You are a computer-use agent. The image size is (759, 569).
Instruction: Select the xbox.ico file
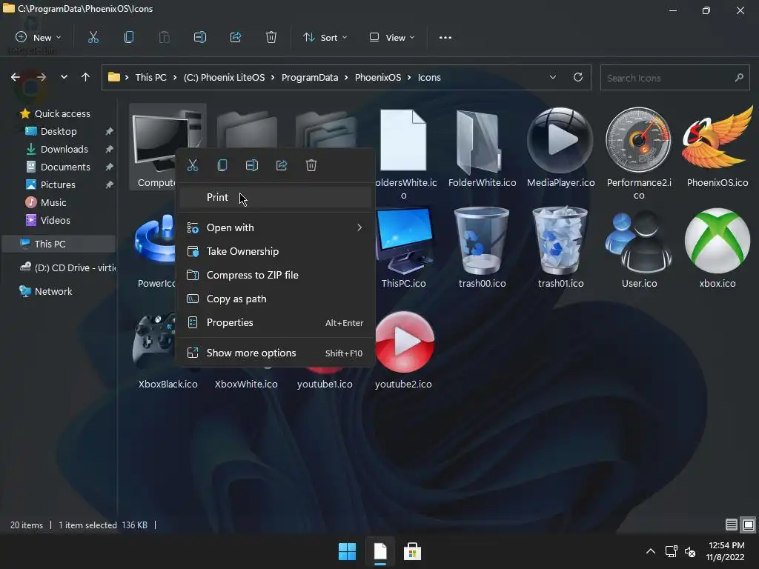coord(717,247)
